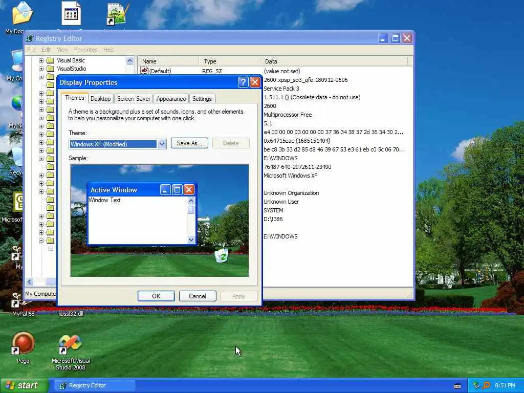Switch to the Screen Saver tab
This screenshot has height=393, width=524.
click(134, 99)
